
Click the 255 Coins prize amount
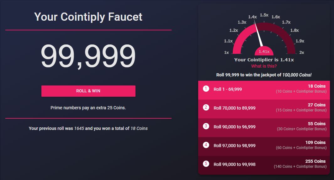pos(315,161)
